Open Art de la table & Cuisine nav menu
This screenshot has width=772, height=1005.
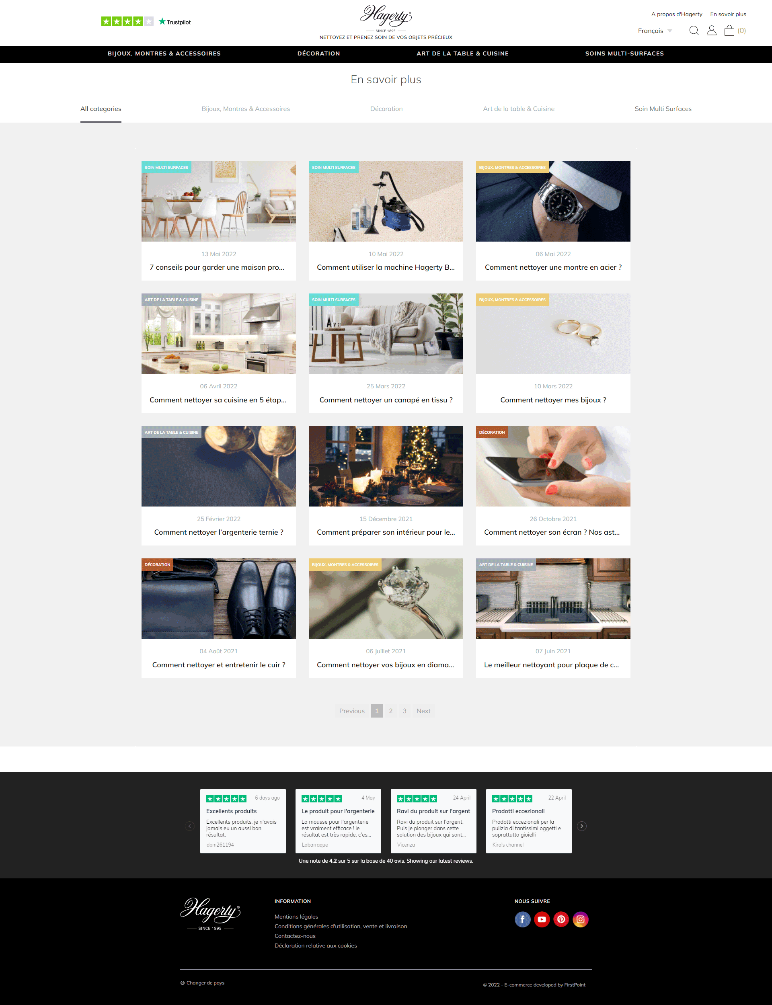(x=462, y=54)
